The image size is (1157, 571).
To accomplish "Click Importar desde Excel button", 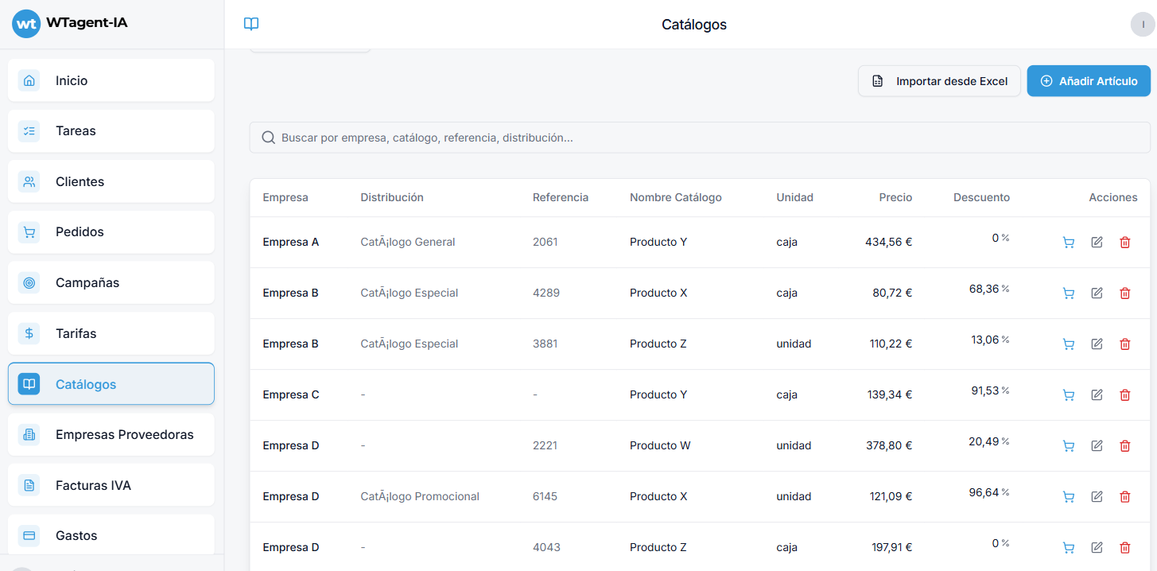I will 939,81.
